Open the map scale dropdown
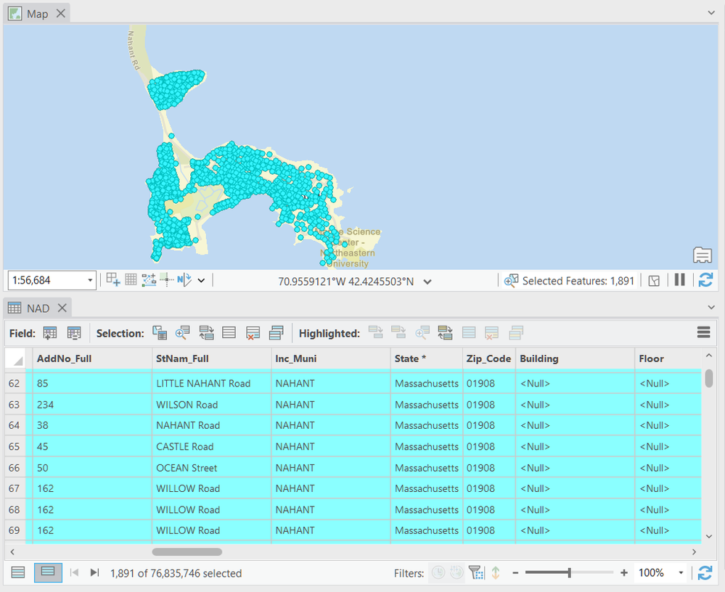The height and width of the screenshot is (592, 725). coord(90,281)
